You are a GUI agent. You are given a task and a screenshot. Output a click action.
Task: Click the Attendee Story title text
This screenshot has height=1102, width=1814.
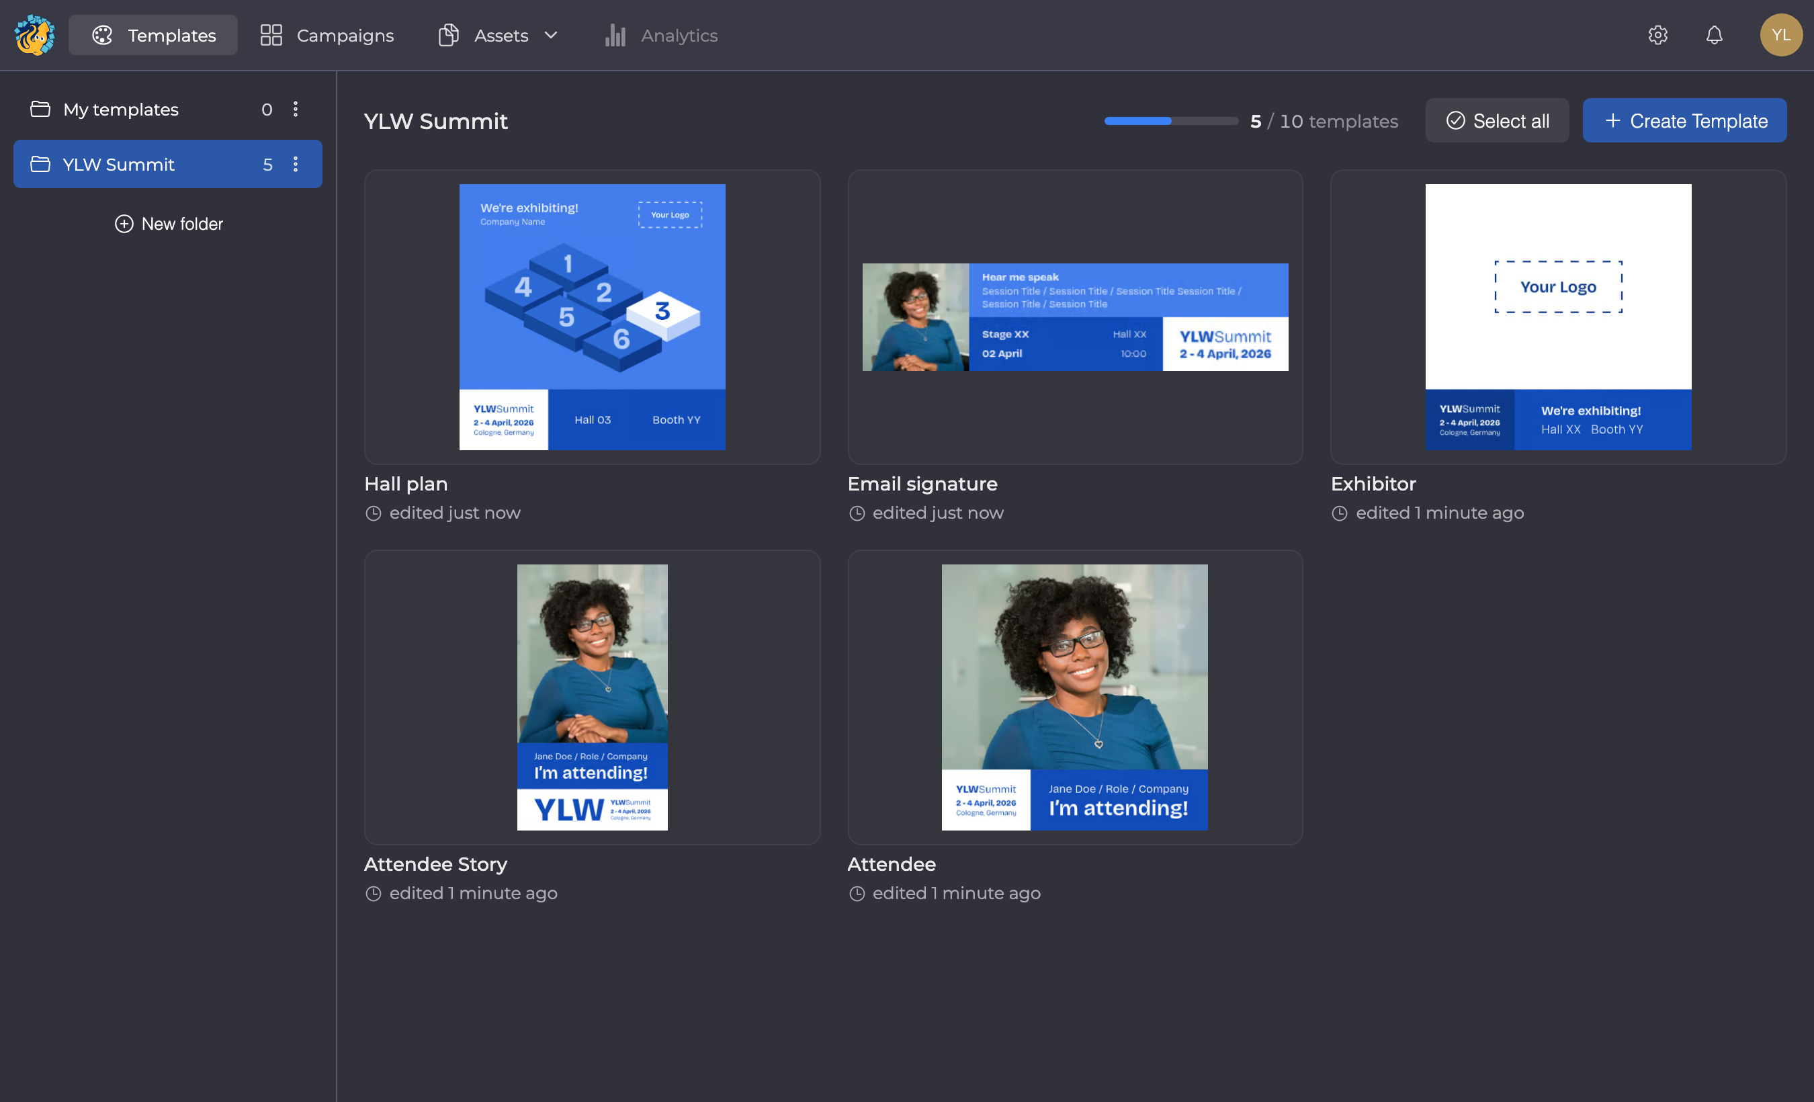pos(435,864)
